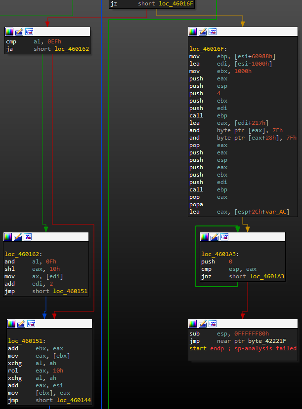Click the title bar of sub esp node
Viewport: 302px width, 409px height.
coord(243,324)
